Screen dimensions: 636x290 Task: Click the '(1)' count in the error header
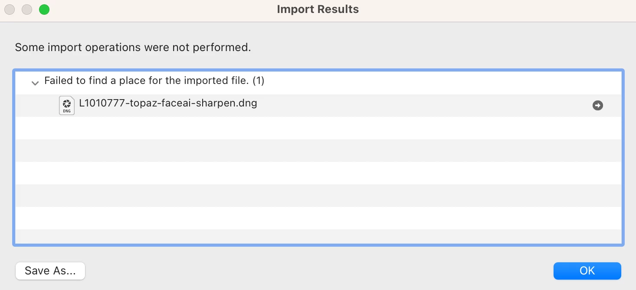pyautogui.click(x=258, y=81)
